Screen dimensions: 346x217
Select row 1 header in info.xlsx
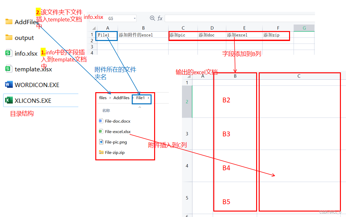click(92, 35)
